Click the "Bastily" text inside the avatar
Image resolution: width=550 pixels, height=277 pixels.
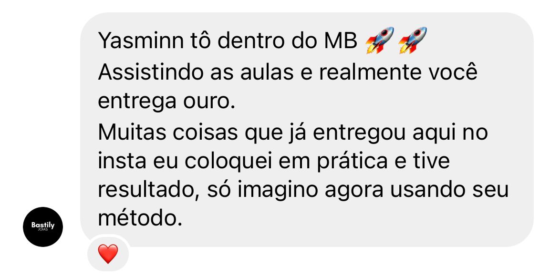(43, 225)
